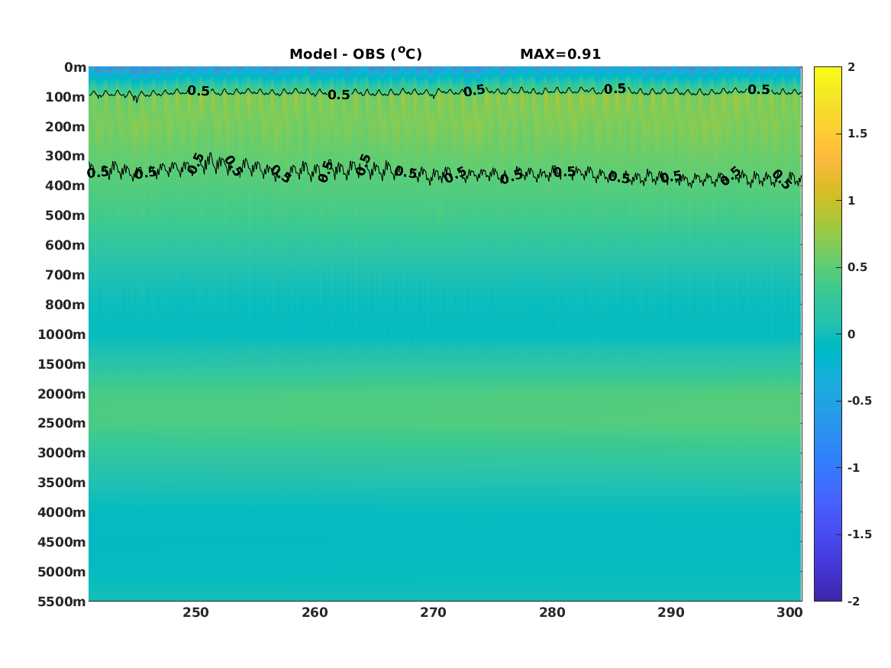Image resolution: width=891 pixels, height=668 pixels.
Task: Click the "2500m" depth tick label
Action: pos(61,423)
